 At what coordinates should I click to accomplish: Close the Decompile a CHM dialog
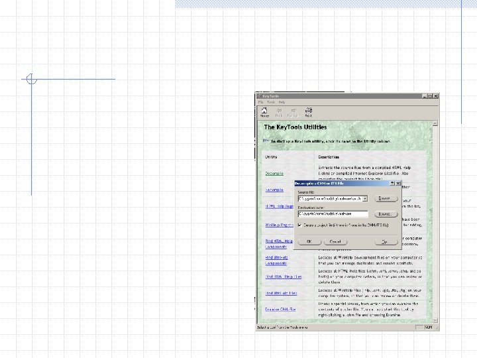pyautogui.click(x=398, y=183)
